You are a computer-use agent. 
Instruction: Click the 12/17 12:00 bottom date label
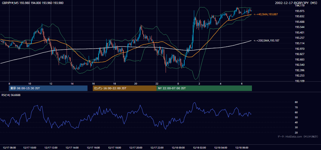[51, 147]
